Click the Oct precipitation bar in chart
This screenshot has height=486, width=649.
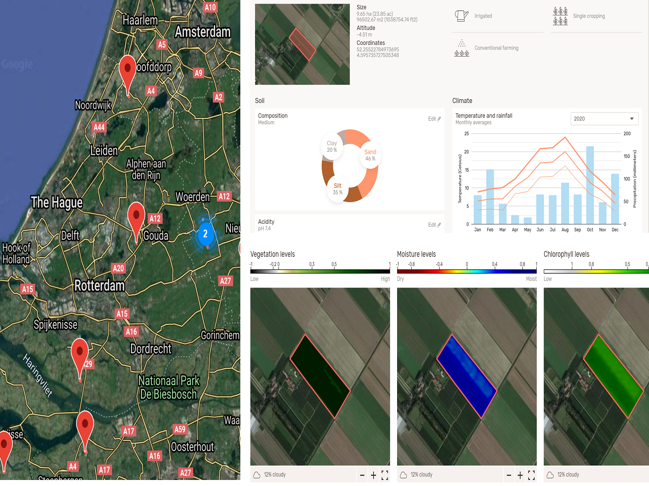click(x=590, y=185)
